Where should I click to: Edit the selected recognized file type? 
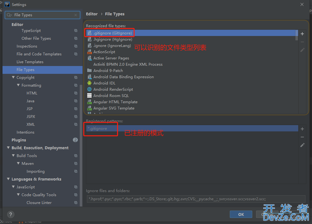click(302, 50)
